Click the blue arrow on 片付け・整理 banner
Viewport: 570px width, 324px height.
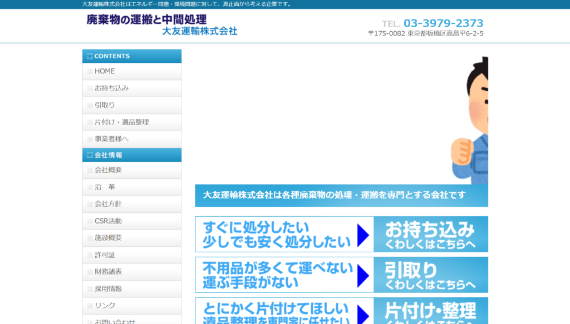(363, 313)
